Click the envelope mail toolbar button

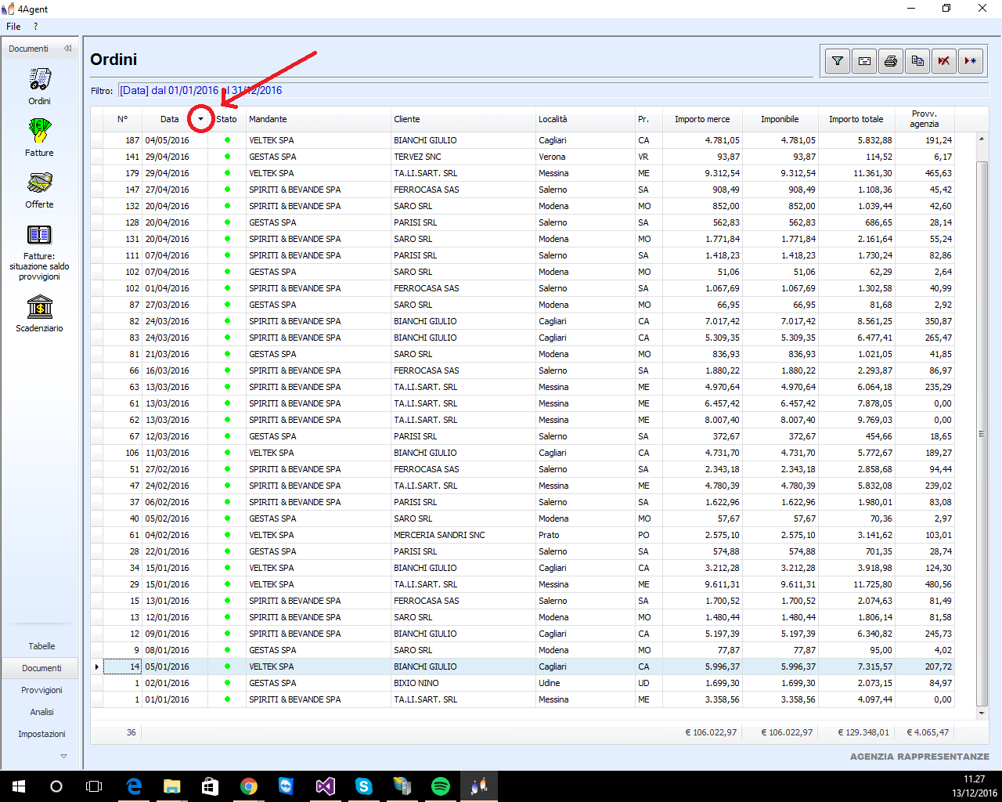click(864, 61)
